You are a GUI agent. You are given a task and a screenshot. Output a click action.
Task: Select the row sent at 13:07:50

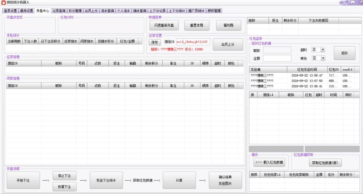[304, 81]
